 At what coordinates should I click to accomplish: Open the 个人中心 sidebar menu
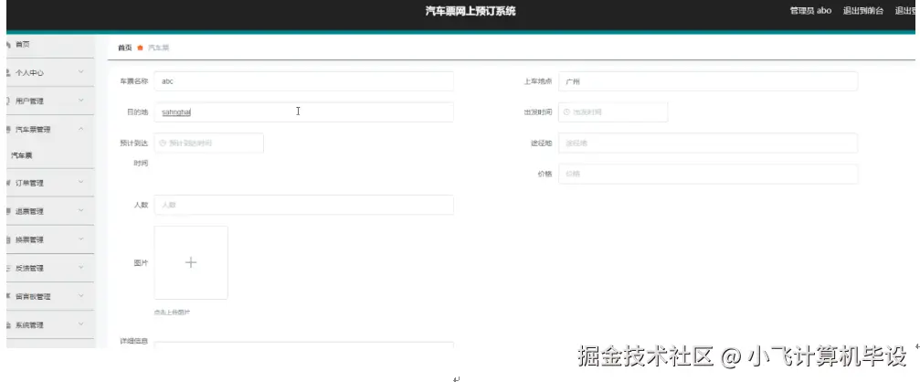pos(50,73)
